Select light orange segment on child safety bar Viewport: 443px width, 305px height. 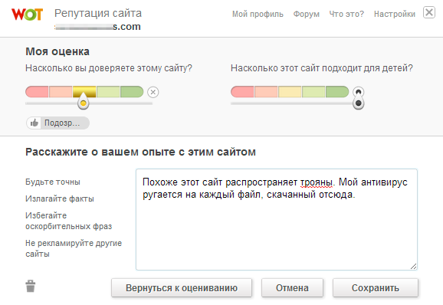pos(266,92)
